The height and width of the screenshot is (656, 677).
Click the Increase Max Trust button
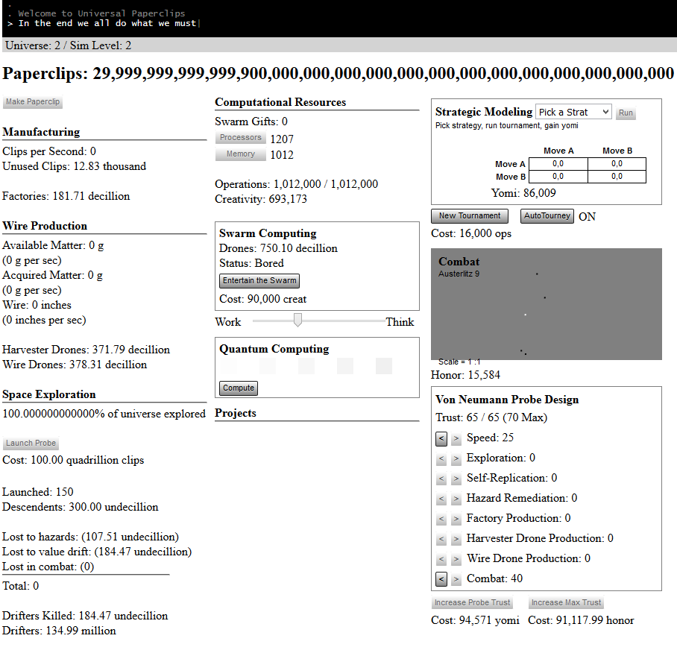[x=566, y=603]
